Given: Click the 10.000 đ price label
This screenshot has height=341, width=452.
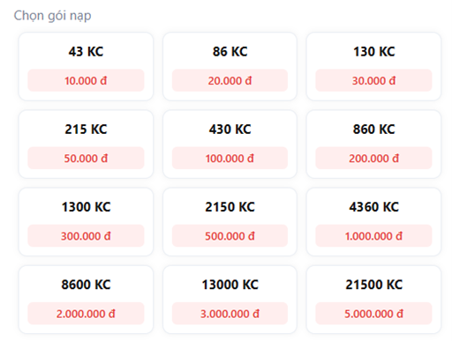Looking at the screenshot, I should tap(86, 80).
